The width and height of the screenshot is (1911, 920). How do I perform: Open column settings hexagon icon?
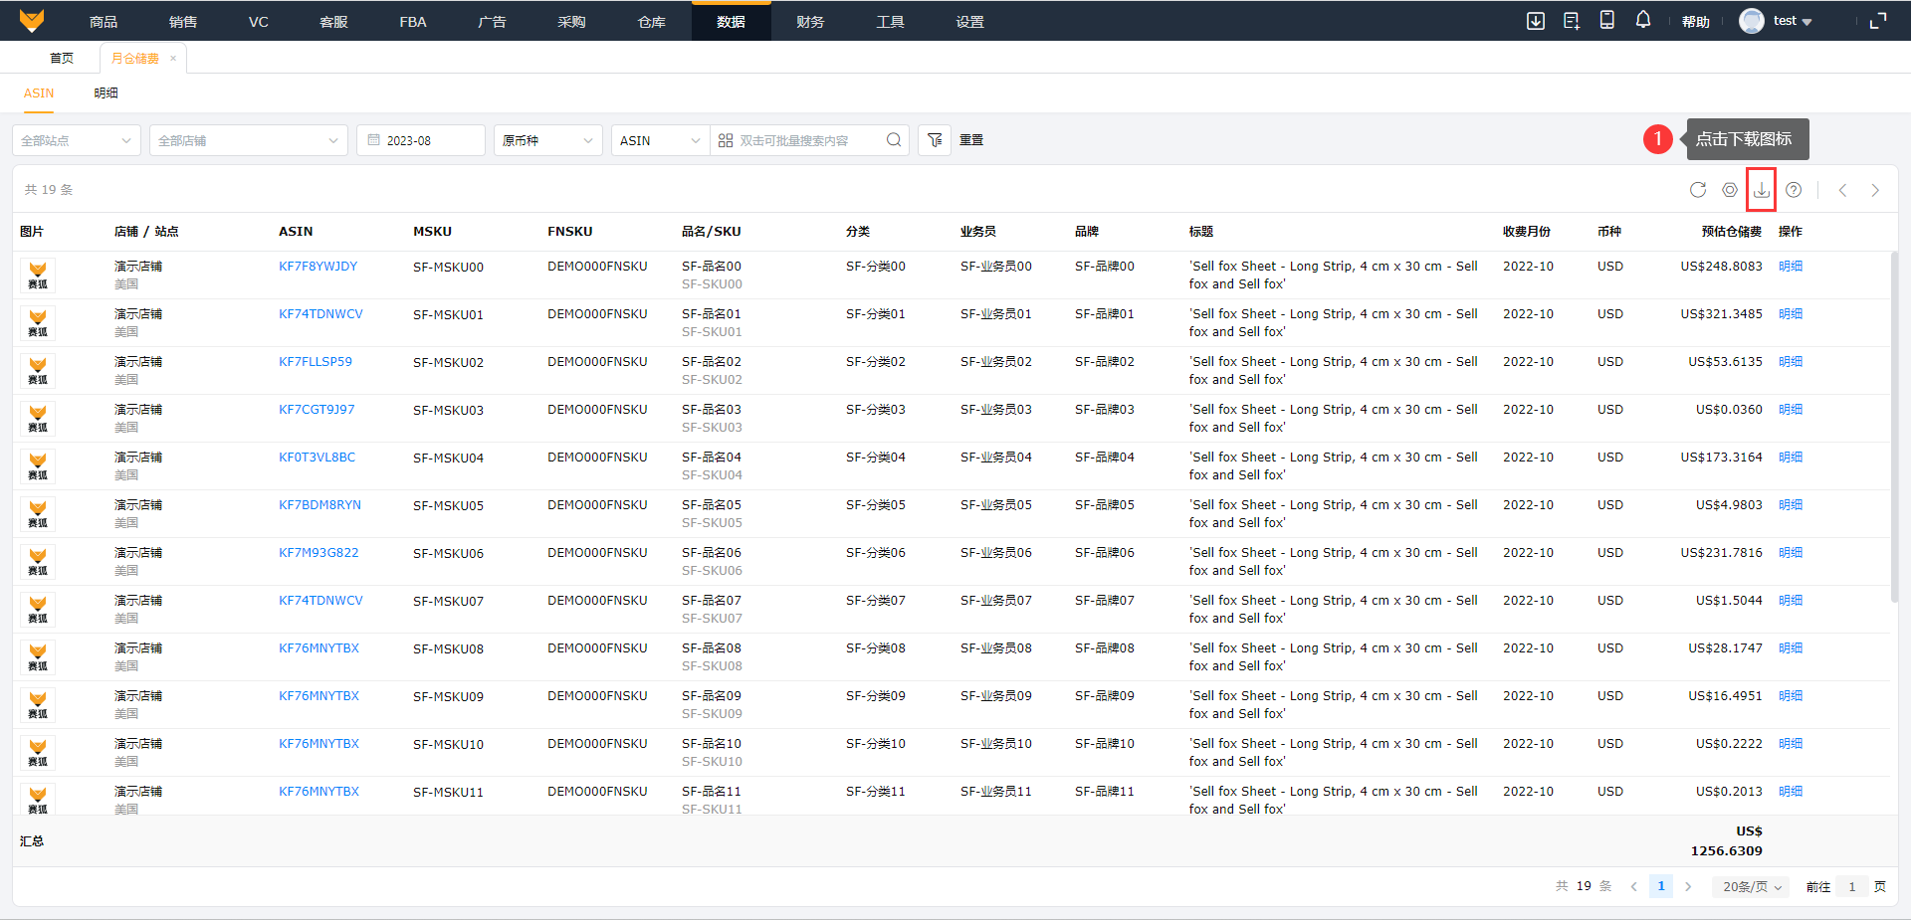tap(1729, 190)
